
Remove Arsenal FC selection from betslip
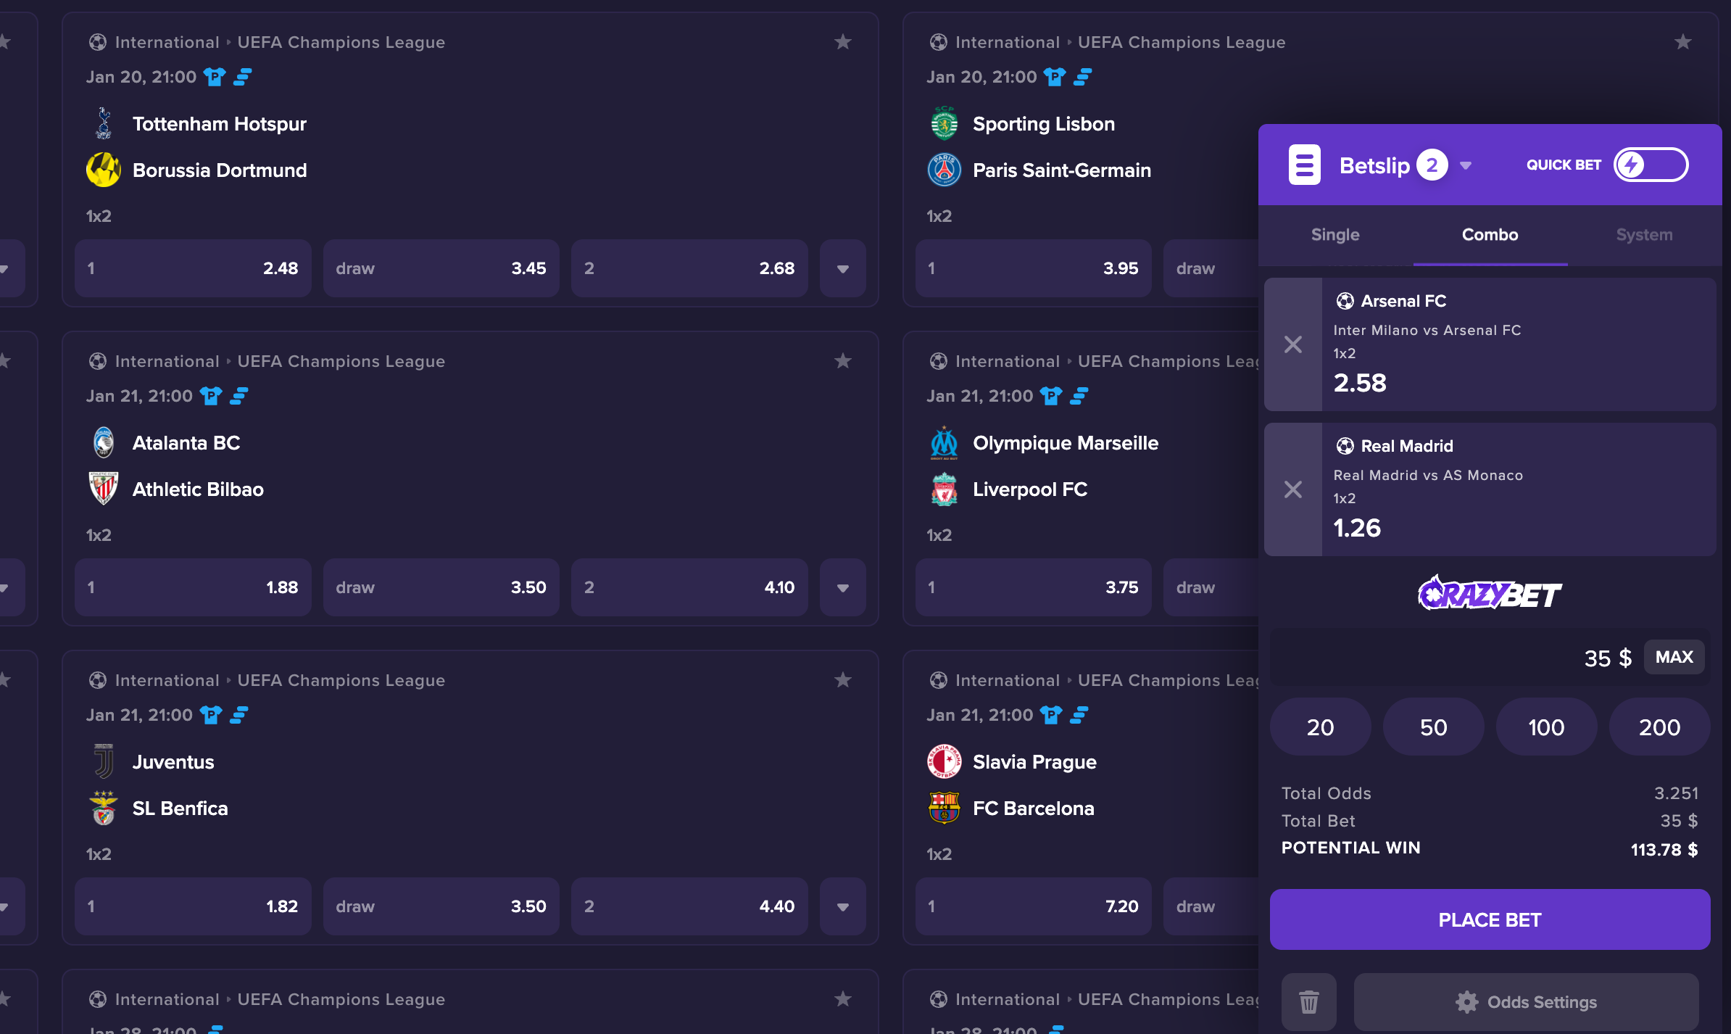1293,344
